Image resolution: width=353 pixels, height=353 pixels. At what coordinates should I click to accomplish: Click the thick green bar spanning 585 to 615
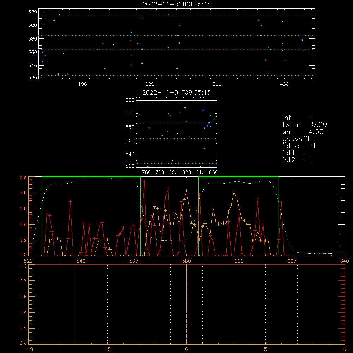239,176
